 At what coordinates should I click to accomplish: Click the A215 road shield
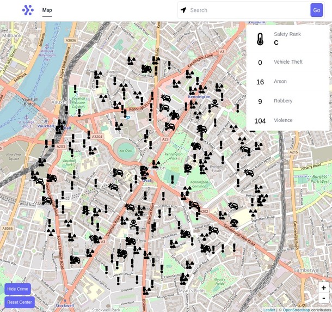click(293, 152)
